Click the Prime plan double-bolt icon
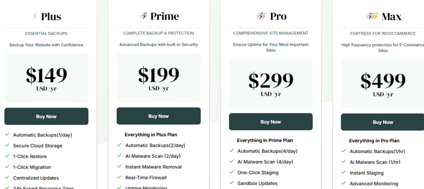The width and height of the screenshot is (424, 189). 143,16
